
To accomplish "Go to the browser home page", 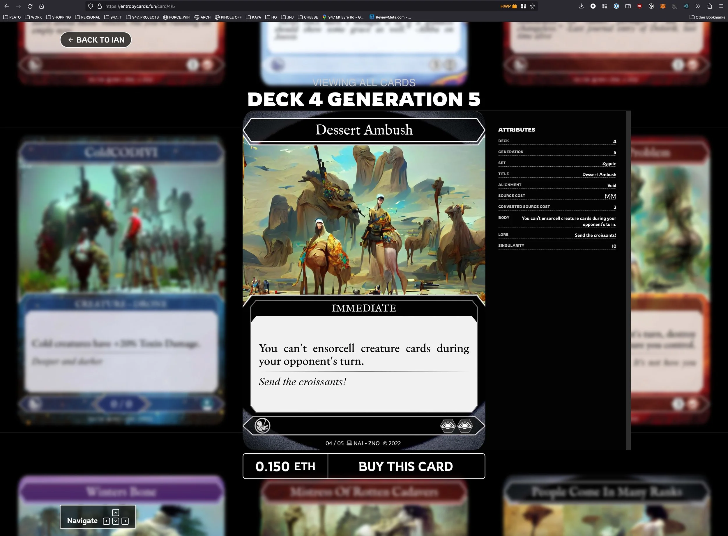I will coord(42,6).
